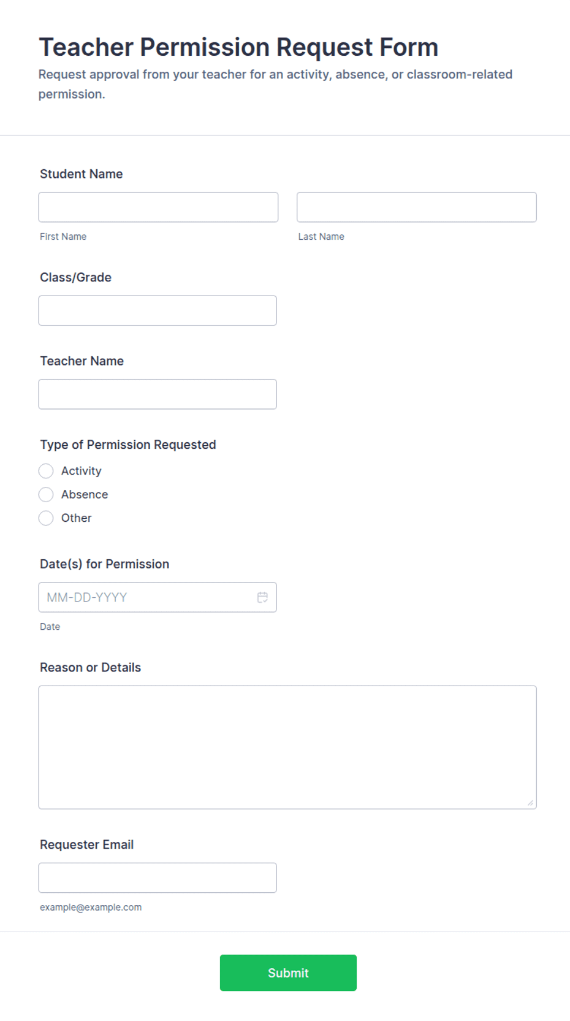Click the Teacher Permission Request Form heading

(238, 47)
